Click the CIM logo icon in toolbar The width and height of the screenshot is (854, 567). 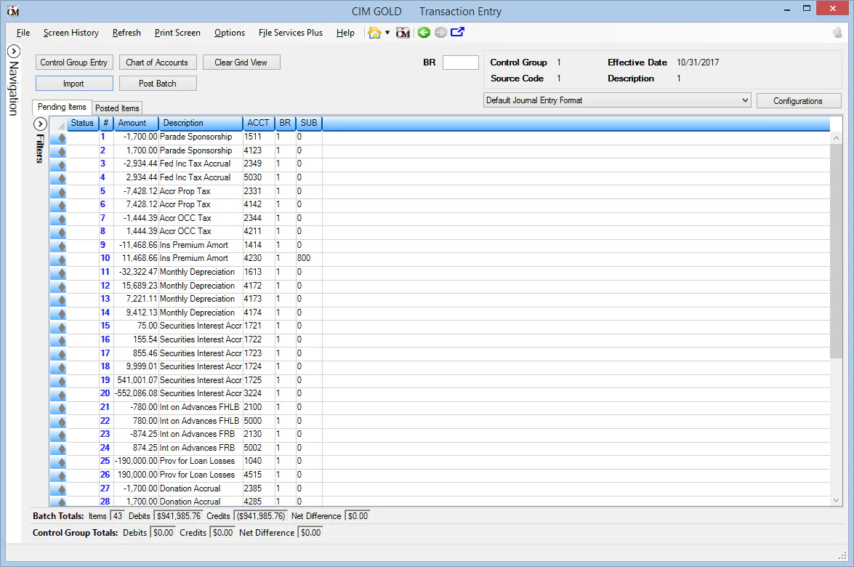coord(403,33)
